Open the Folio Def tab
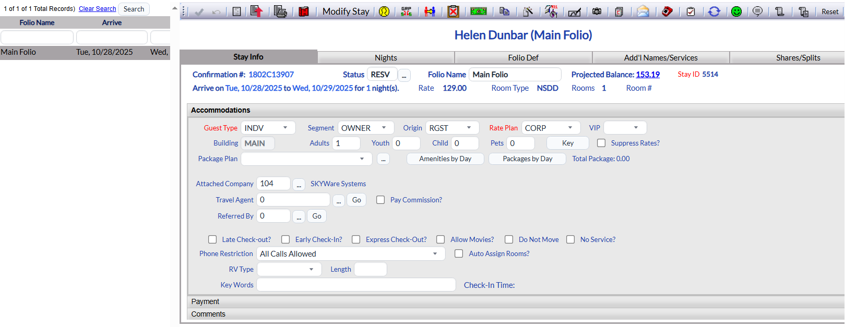The width and height of the screenshot is (845, 327). [x=523, y=57]
